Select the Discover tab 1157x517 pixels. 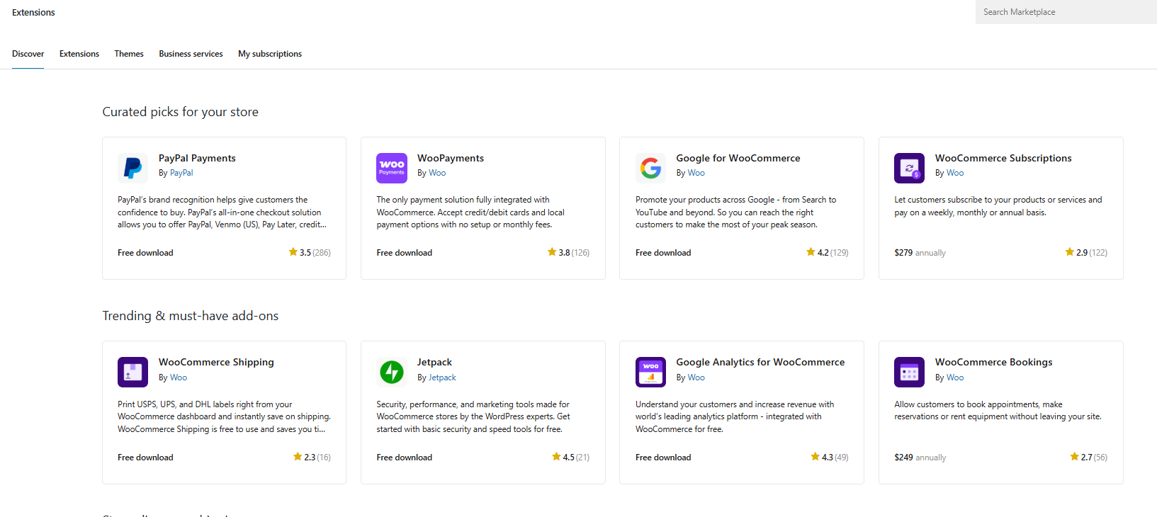tap(28, 54)
